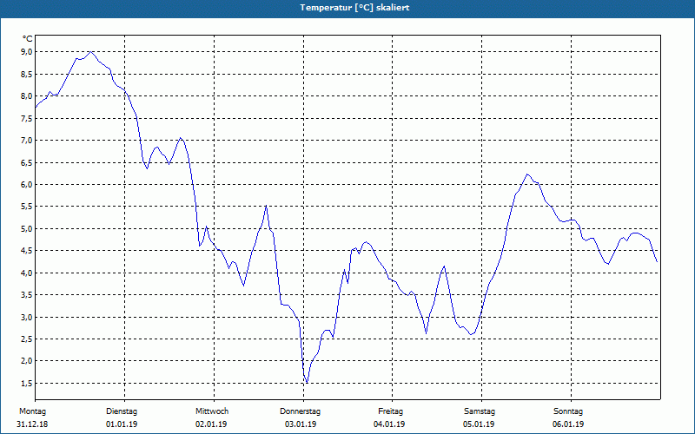Click the Mittwoch day label
Viewport: 695px width, 434px height.
(212, 411)
